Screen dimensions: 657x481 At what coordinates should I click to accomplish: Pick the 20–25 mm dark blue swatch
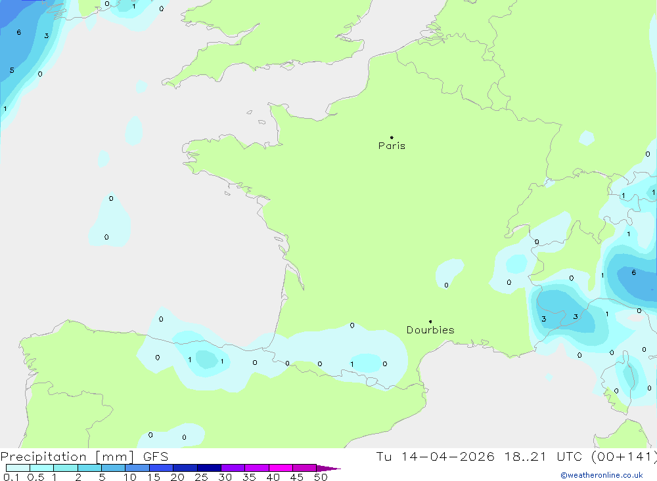click(x=185, y=468)
